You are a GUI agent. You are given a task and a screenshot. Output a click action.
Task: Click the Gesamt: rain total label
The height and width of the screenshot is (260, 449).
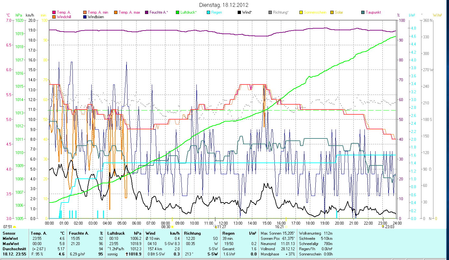(229, 249)
